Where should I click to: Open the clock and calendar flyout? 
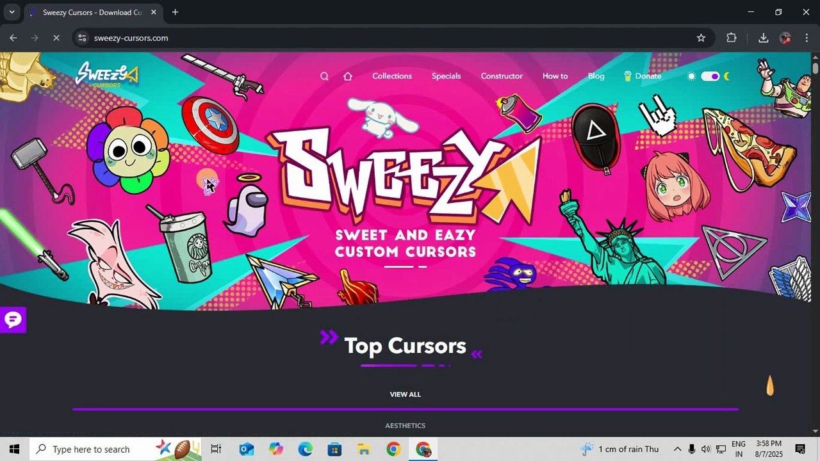769,449
